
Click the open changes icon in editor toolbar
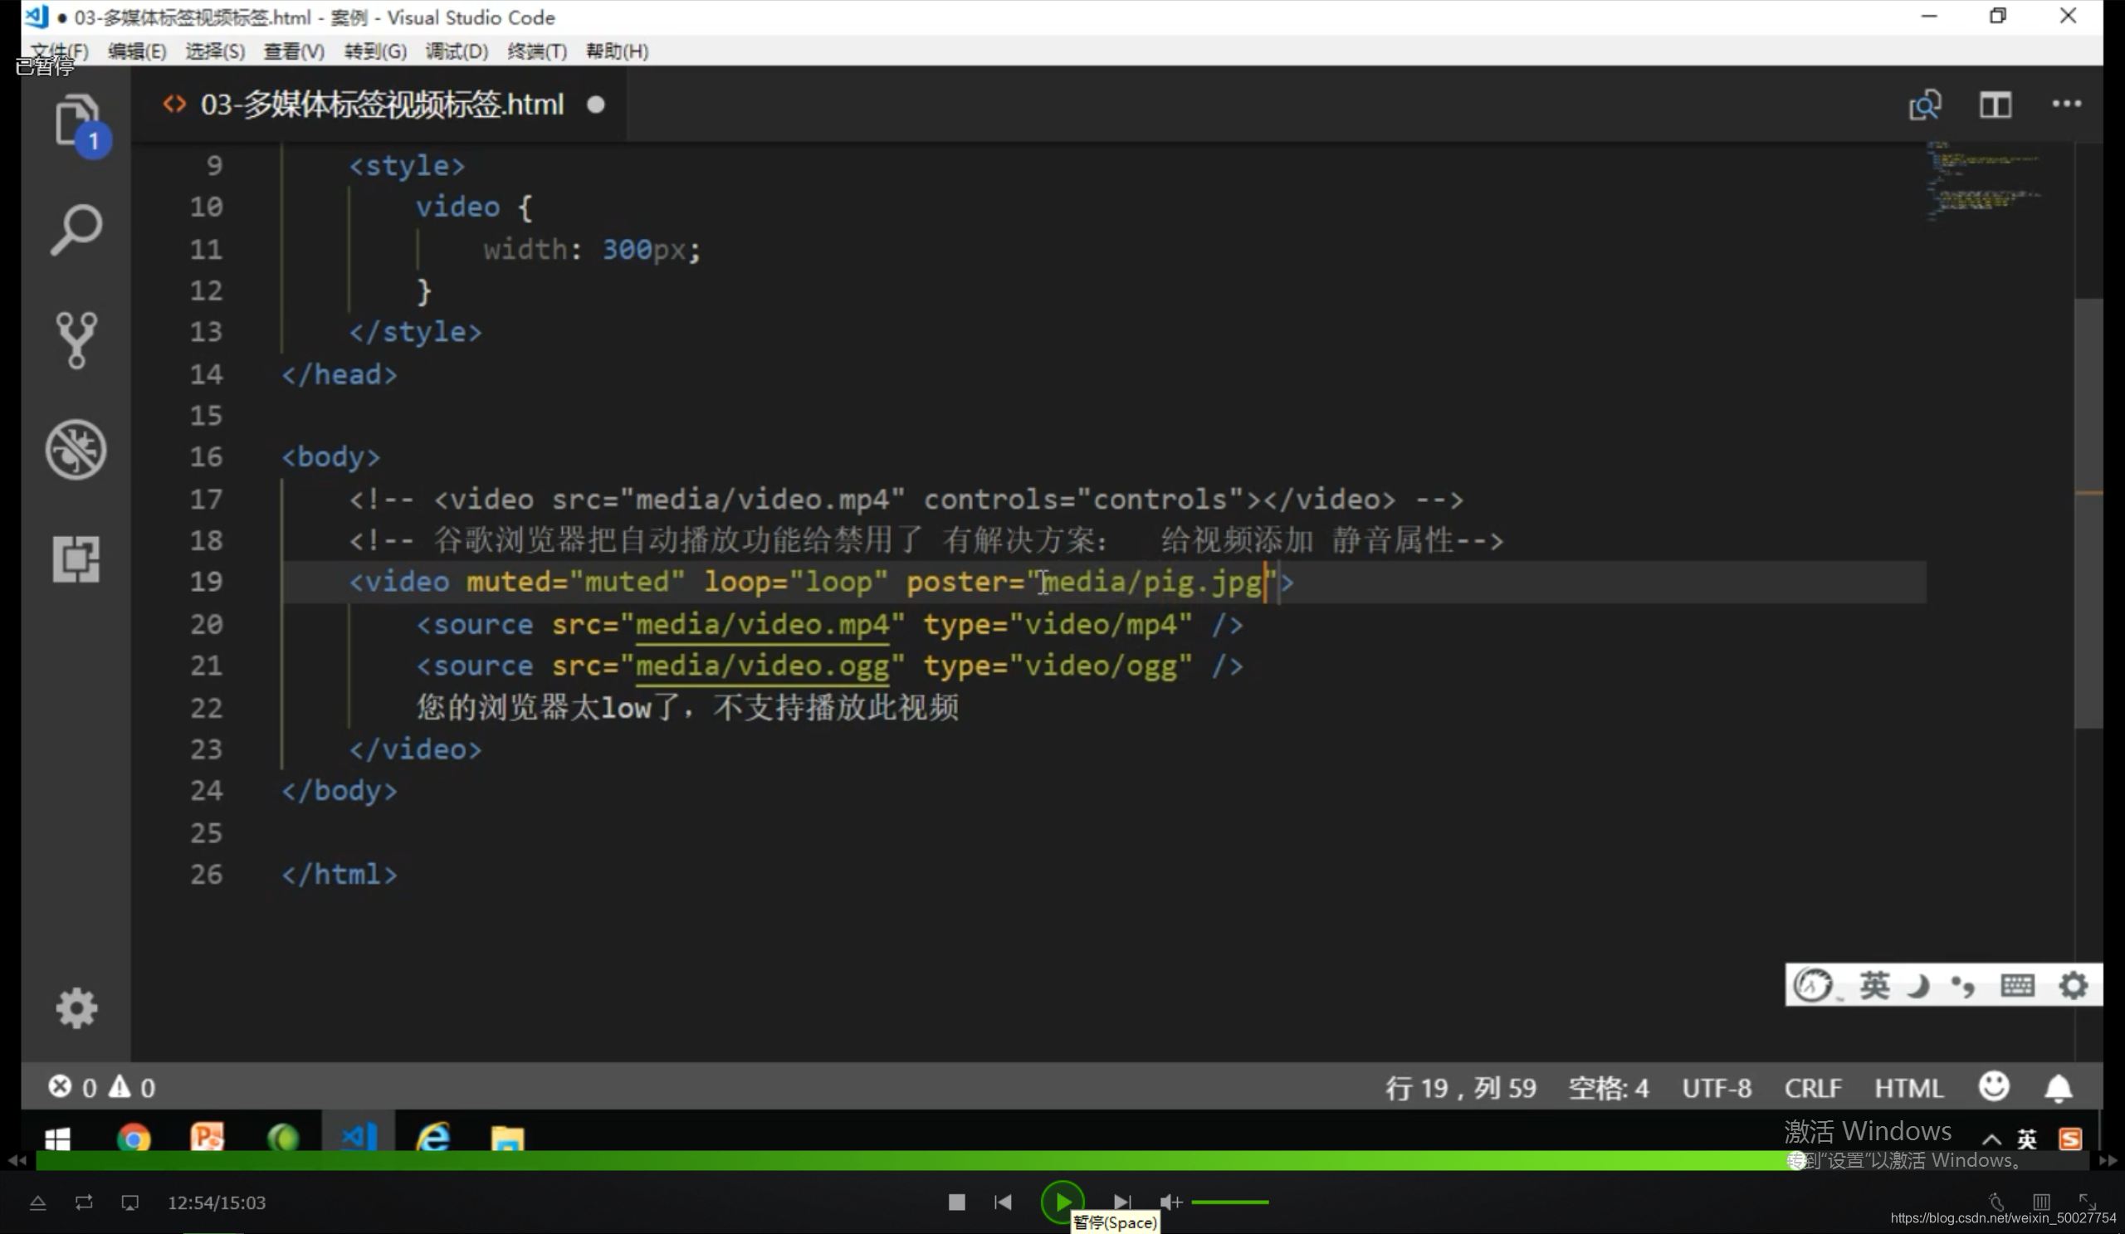pos(1925,105)
